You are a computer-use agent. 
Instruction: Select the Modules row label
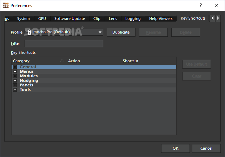pos(29,76)
